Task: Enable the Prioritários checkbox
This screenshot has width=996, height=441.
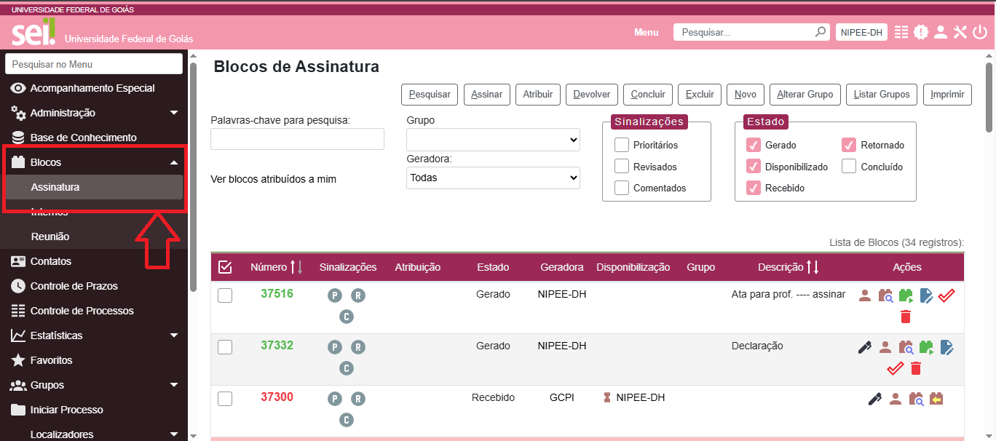Action: 622,145
